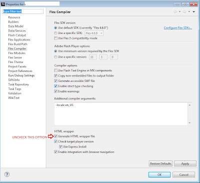
Task: Select Flex Applications in the tree
Action: pos(19,39)
